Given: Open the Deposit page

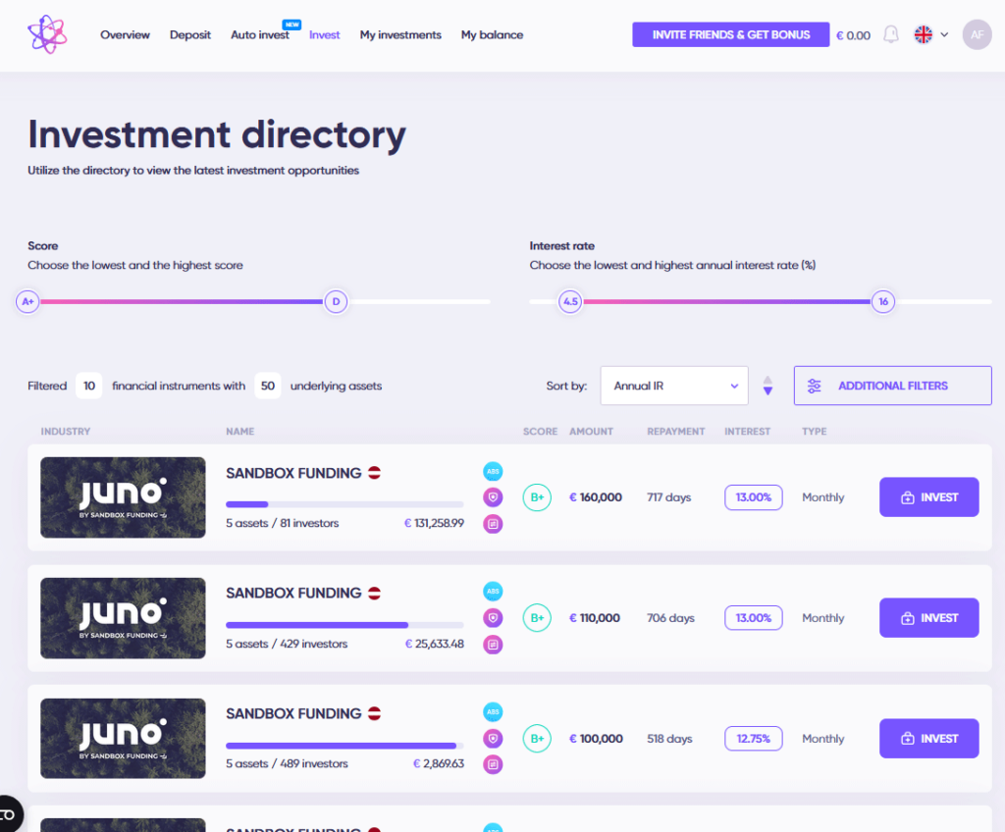Looking at the screenshot, I should tap(190, 34).
